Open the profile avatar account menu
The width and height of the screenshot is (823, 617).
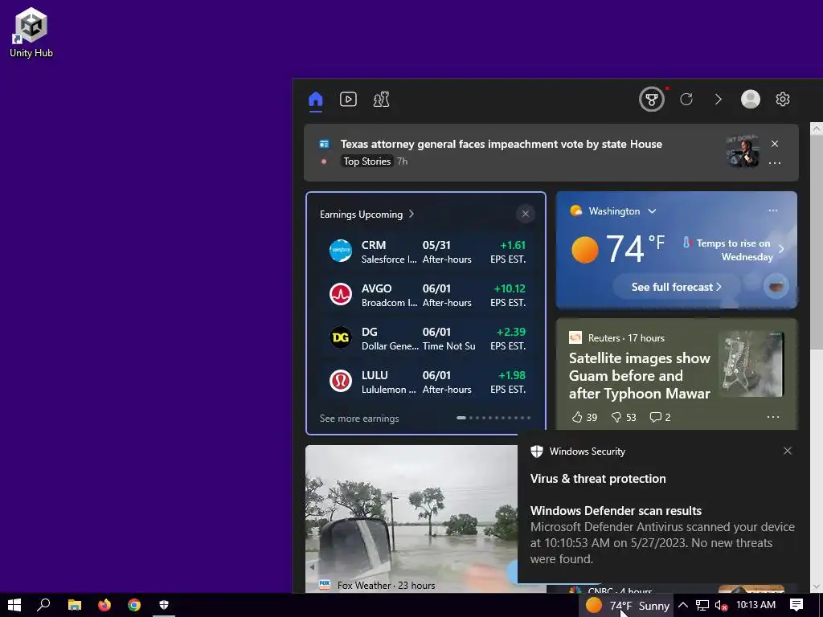tap(750, 99)
